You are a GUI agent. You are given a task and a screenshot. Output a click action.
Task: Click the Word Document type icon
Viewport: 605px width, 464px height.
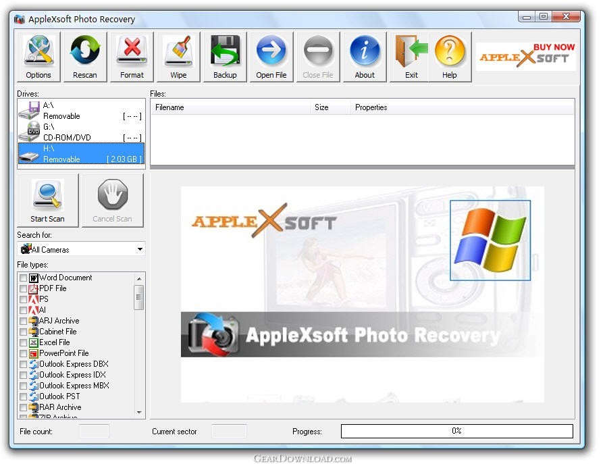point(34,278)
